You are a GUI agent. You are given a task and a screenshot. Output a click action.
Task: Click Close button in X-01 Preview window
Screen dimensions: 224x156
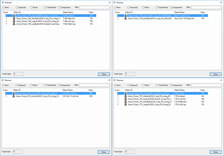click(x=104, y=152)
